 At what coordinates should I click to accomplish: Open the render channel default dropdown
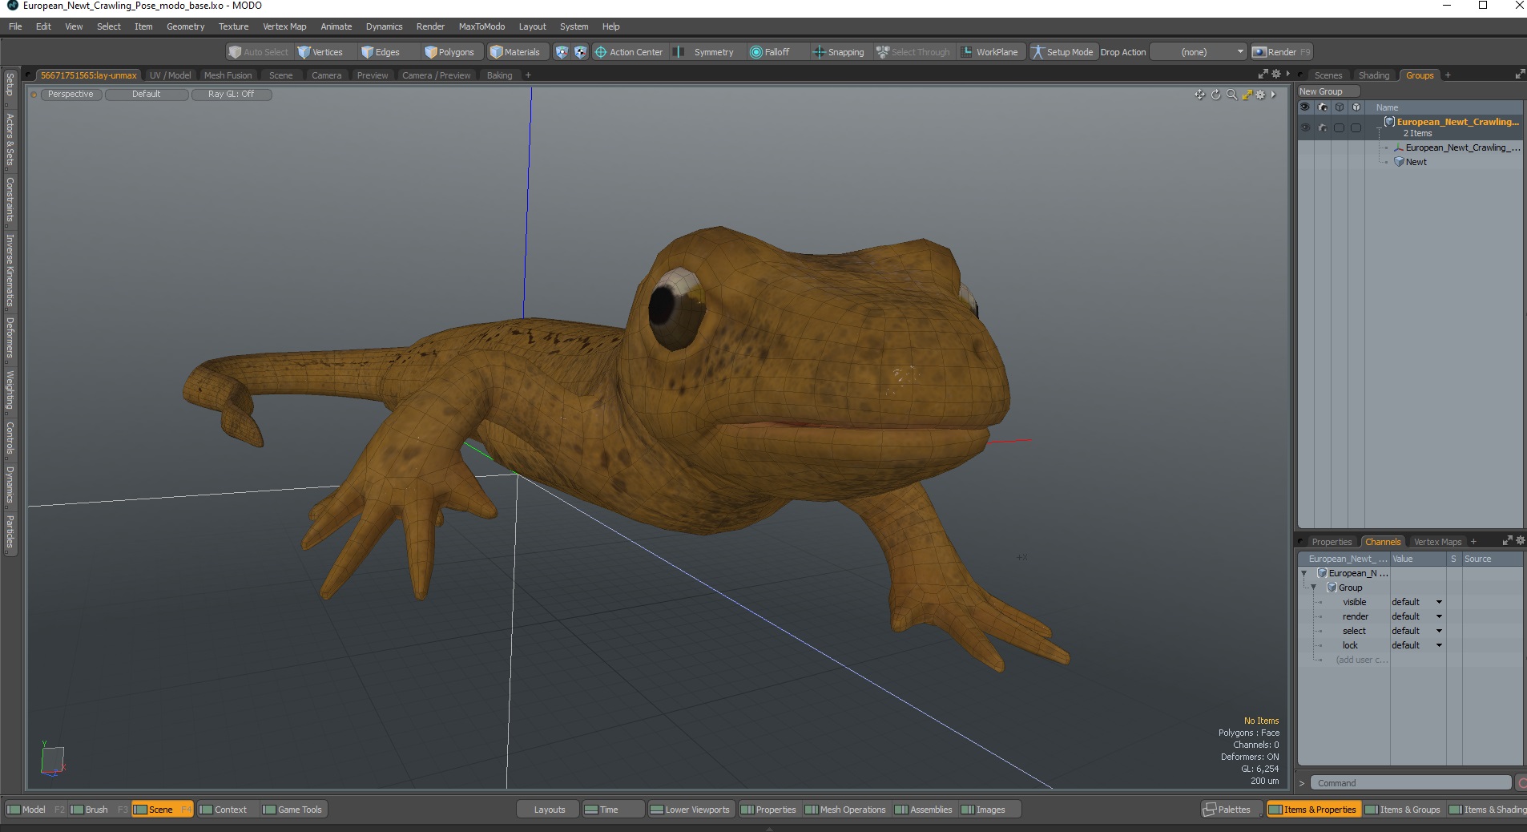1417,616
